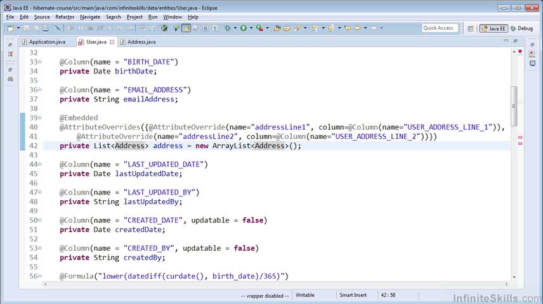Open the Run launch dropdown arrow
The width and height of the screenshot is (543, 304).
tap(251, 28)
